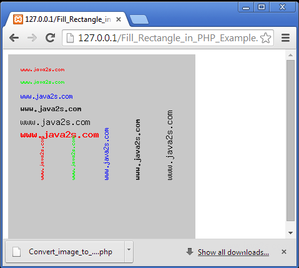Close the downloads bar
The image size is (299, 268).
click(284, 252)
